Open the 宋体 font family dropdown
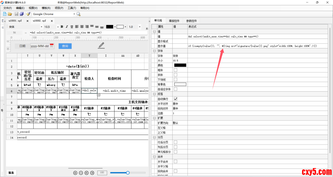Screen dimensions: 333x177 (41, 27)
